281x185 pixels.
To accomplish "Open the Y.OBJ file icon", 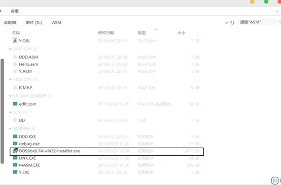I will click(15, 40).
